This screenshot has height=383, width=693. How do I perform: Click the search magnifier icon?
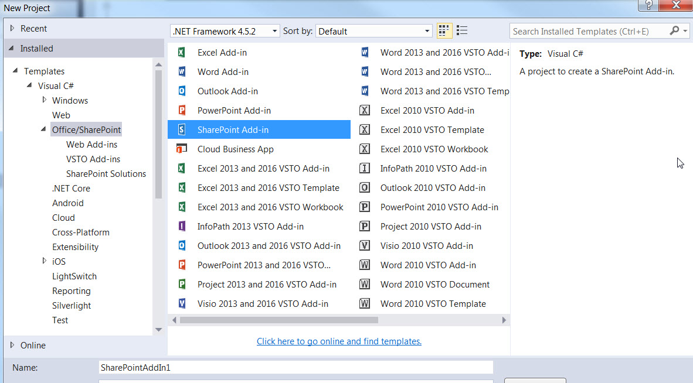pos(674,30)
